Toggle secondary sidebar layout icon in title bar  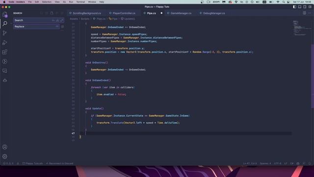coord(305,7)
